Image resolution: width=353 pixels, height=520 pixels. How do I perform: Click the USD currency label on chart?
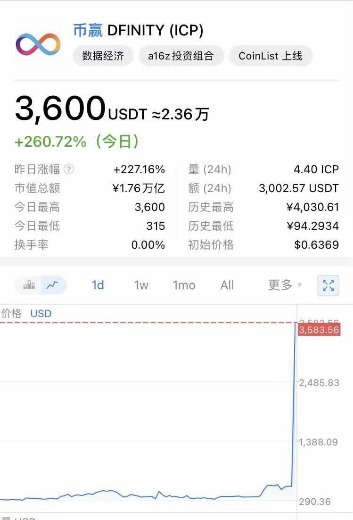click(x=41, y=314)
